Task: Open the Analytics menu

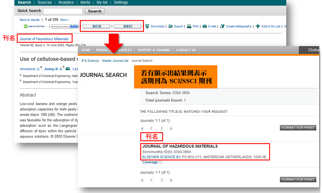Action: point(66,3)
